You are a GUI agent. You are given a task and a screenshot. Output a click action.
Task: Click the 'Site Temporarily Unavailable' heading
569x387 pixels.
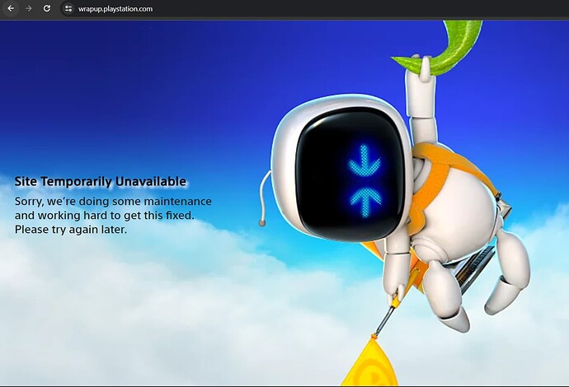point(101,182)
